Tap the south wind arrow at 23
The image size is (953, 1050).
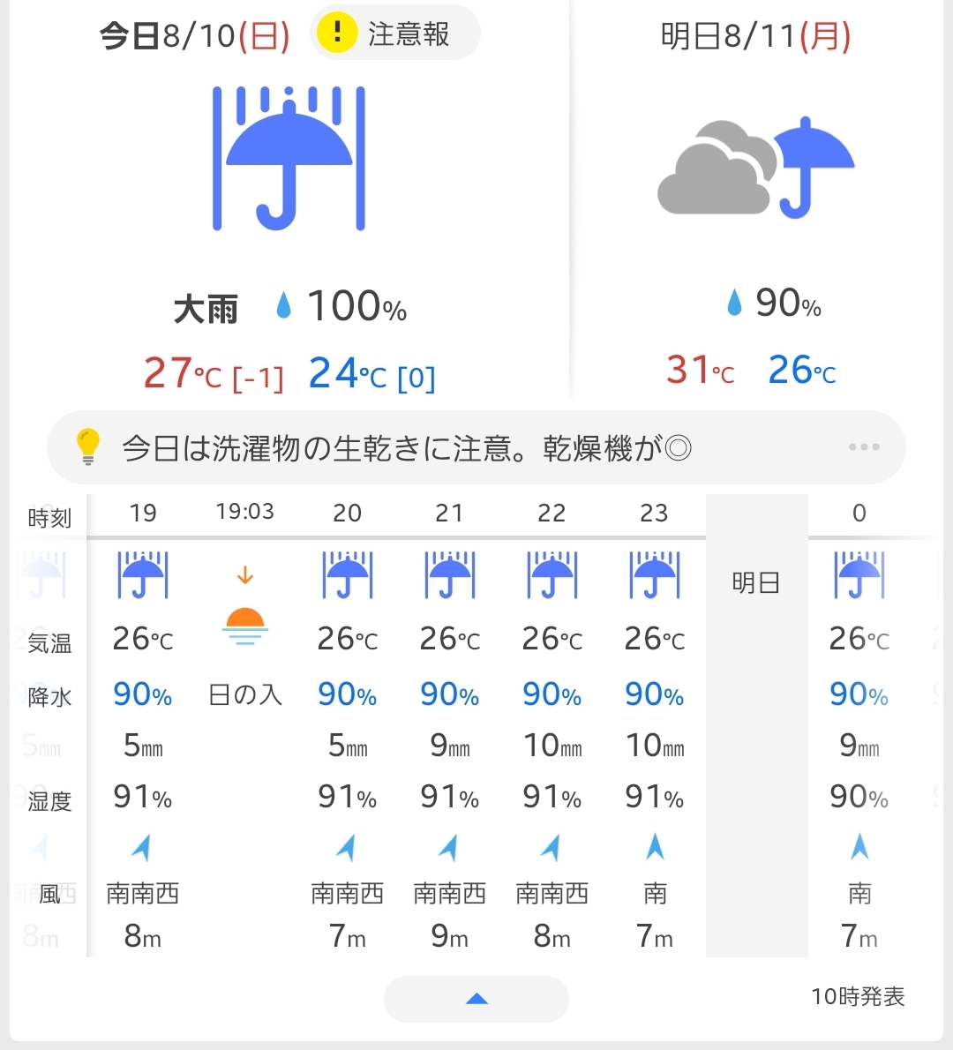[655, 846]
